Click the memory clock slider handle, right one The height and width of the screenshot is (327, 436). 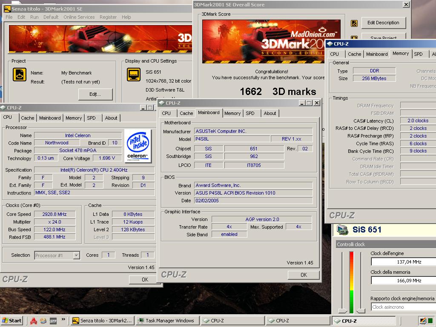coord(361,310)
